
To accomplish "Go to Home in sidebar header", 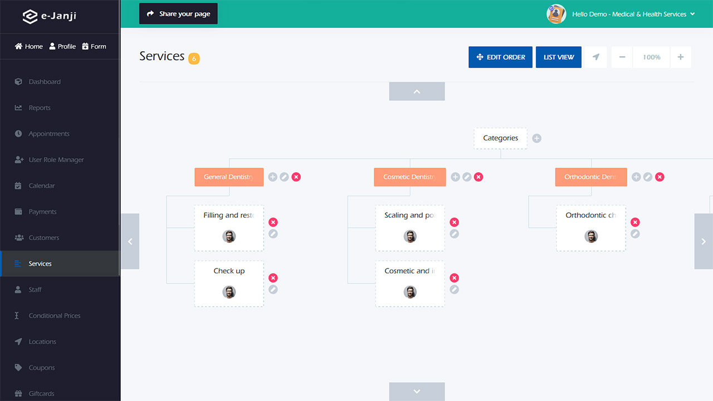I will coord(29,46).
